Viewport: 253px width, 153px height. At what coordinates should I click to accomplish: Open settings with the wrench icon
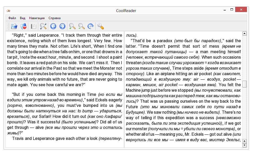[100, 26]
